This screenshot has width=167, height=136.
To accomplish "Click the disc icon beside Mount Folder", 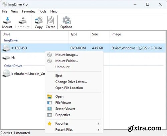I will [49, 61].
